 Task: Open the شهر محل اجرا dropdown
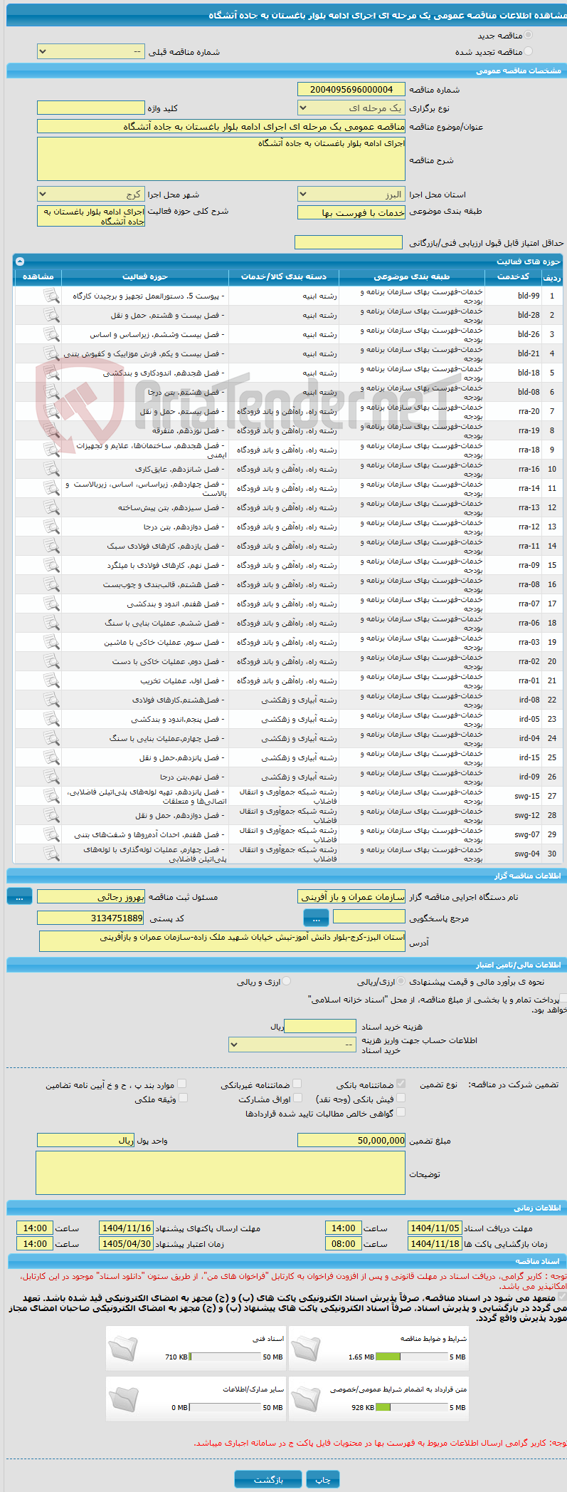pyautogui.click(x=91, y=195)
